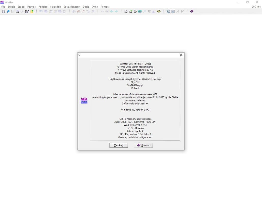Open the Podgląd menu
The width and height of the screenshot is (262, 203).
click(43, 7)
